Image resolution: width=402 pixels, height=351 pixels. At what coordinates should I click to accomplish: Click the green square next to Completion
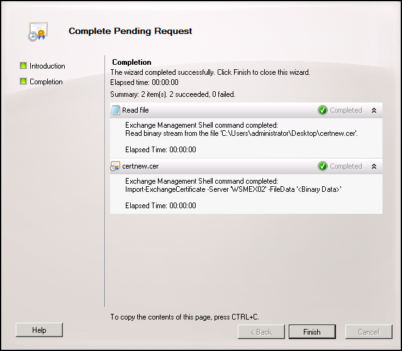coord(23,81)
